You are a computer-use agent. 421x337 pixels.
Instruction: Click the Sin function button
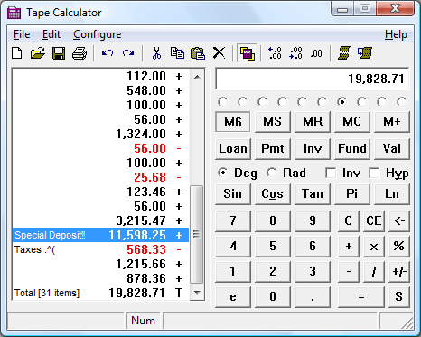pos(233,194)
